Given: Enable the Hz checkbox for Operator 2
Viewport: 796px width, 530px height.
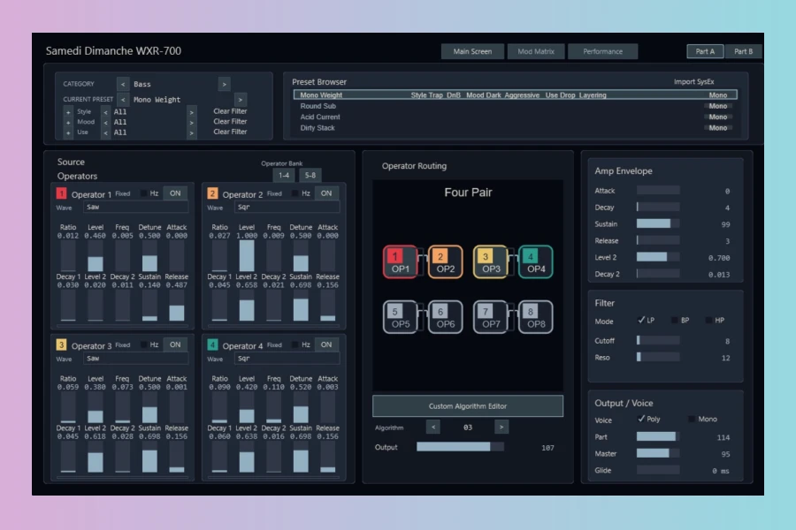Looking at the screenshot, I should coord(296,193).
